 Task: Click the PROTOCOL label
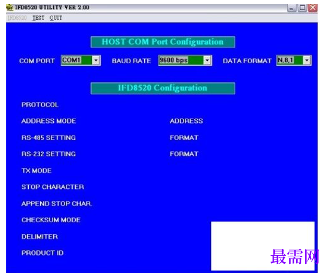click(40, 105)
